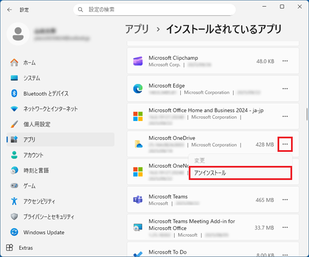This screenshot has height=257, width=309.
Task: Click the privacy shield icon
Action: (x=14, y=217)
